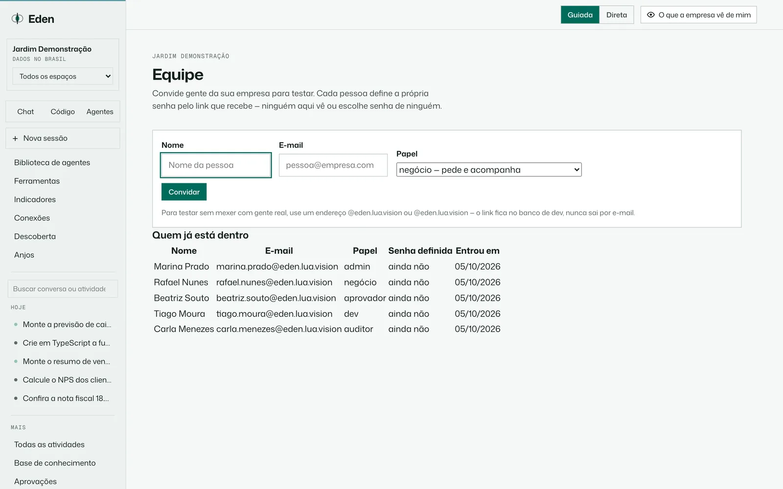Switch to Direta mode

click(617, 15)
